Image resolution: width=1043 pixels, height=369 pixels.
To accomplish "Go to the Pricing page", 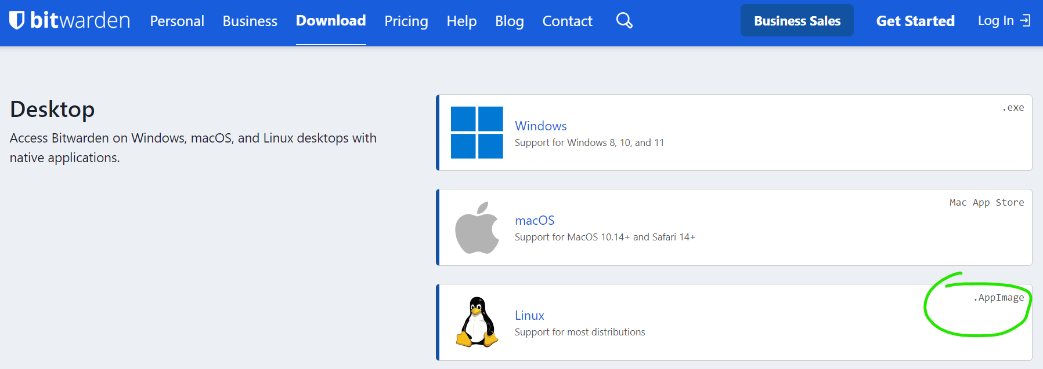I will (406, 21).
